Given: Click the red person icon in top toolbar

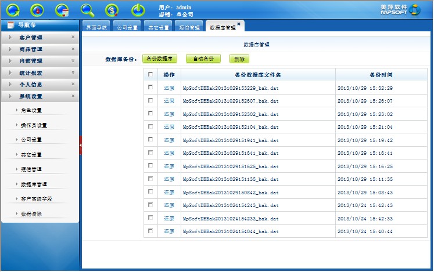Looking at the screenshot, I should pyautogui.click(x=37, y=10).
